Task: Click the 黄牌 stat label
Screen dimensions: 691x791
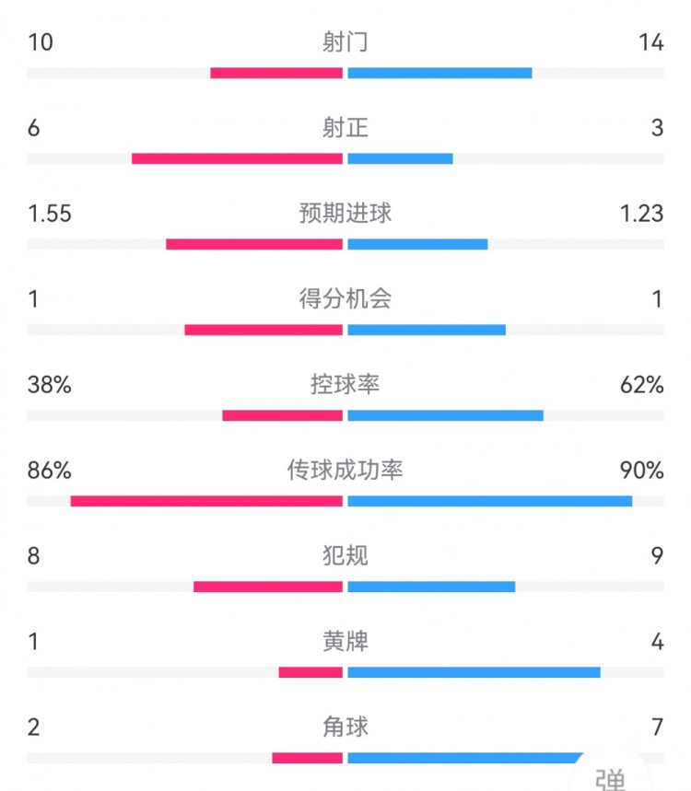Action: point(345,641)
